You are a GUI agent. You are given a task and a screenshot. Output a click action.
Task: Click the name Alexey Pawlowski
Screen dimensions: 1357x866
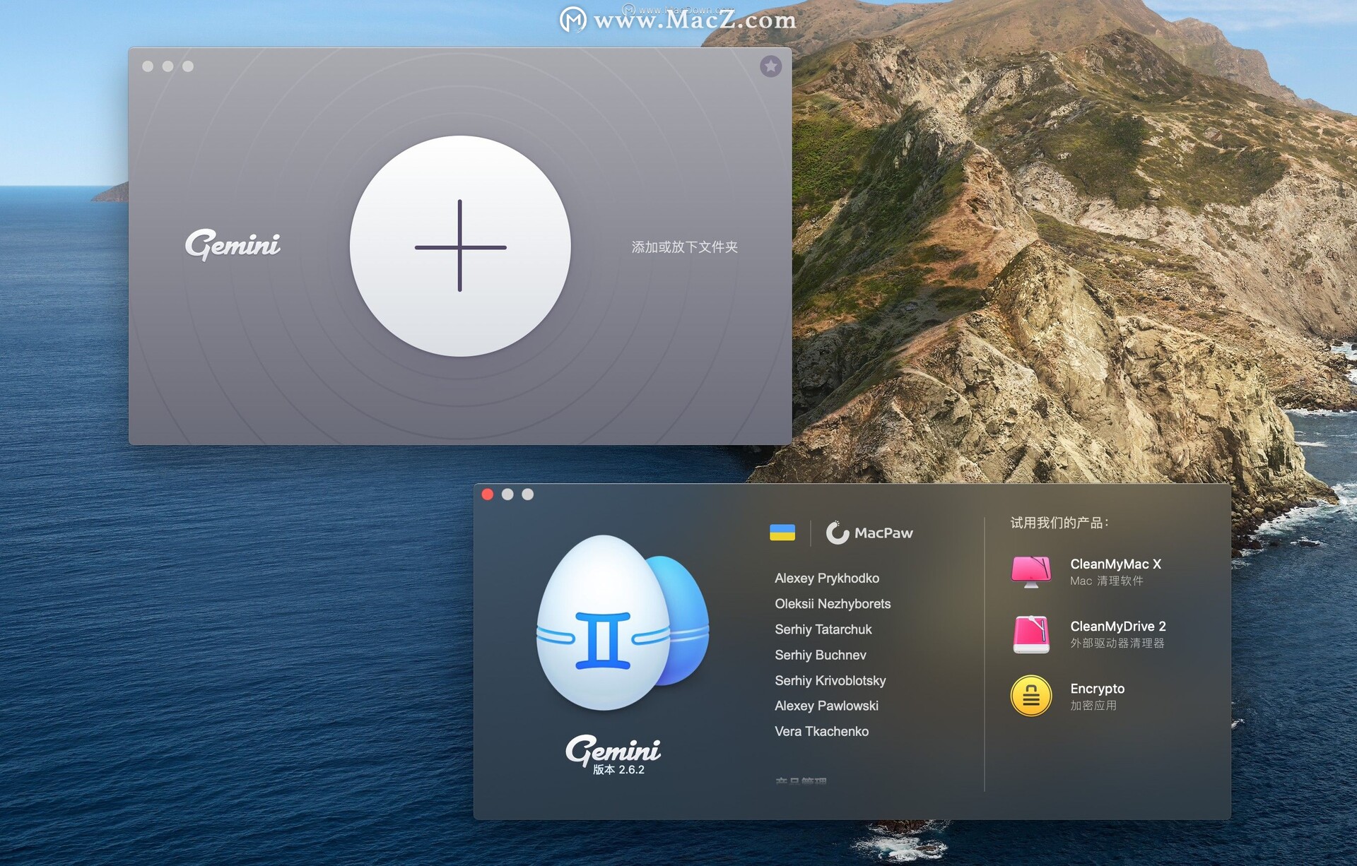827,706
